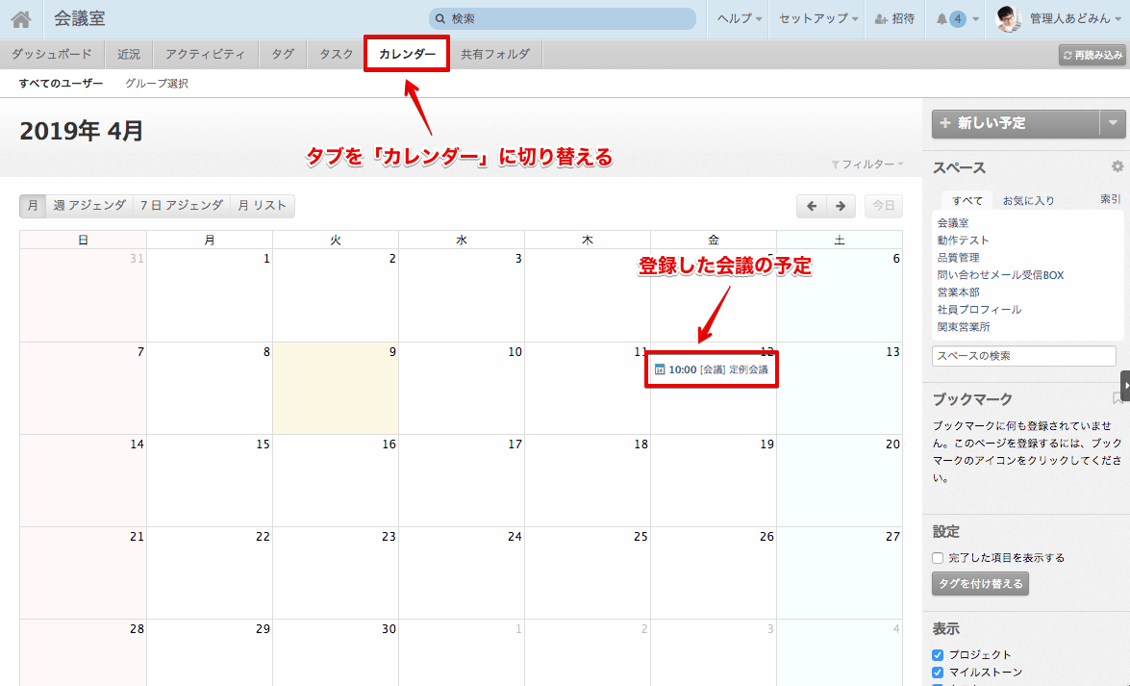
Task: Open the ヘルプ dropdown menu
Action: (740, 18)
